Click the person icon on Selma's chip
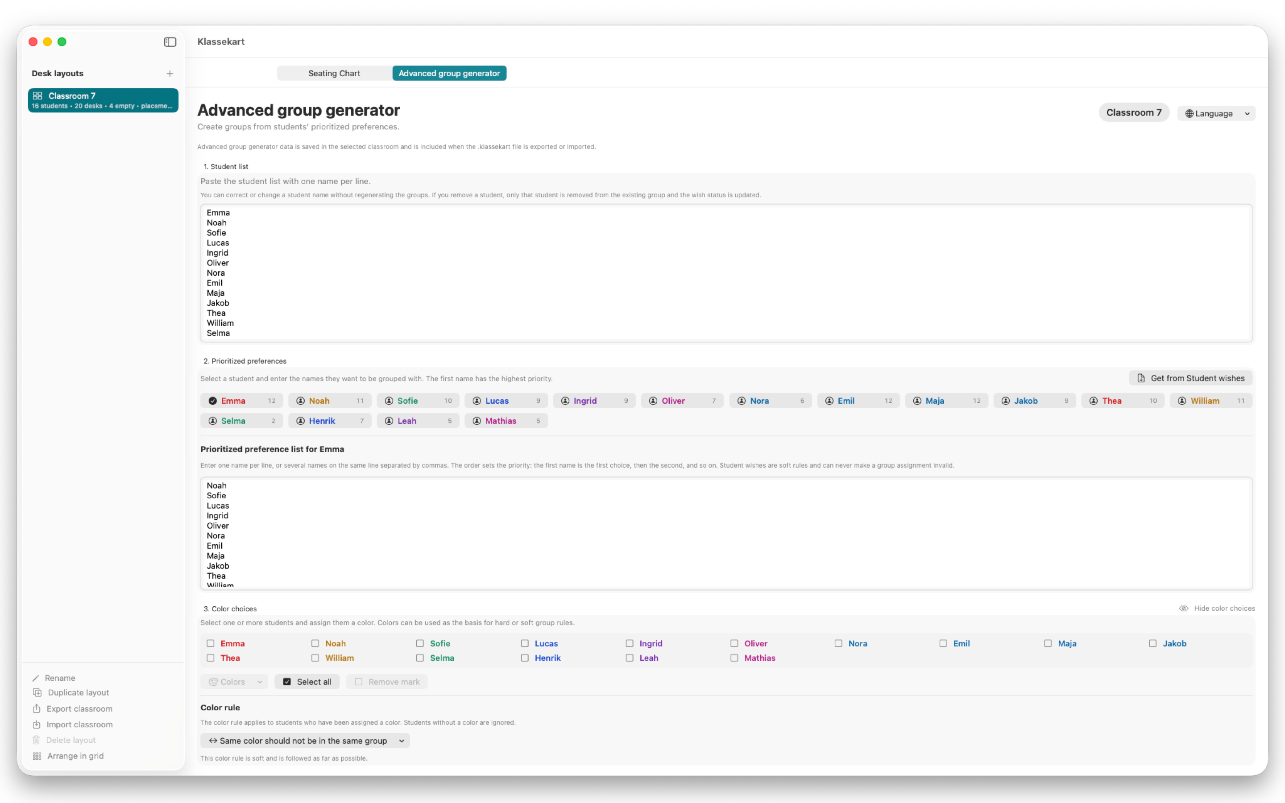The image size is (1285, 803). tap(212, 421)
